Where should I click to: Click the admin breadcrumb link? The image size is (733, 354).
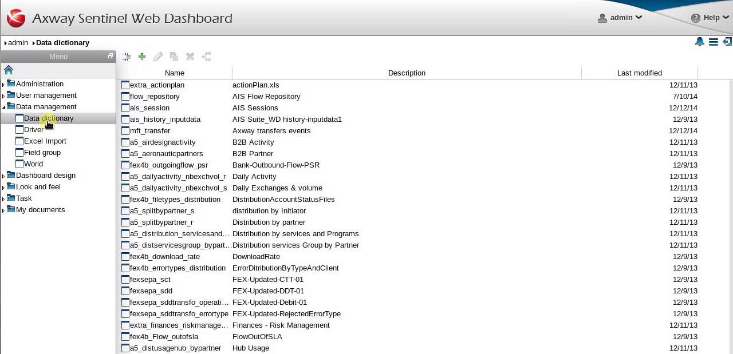point(18,43)
